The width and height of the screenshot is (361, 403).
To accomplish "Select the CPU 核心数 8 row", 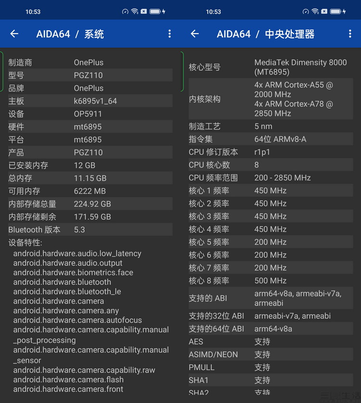I will pos(271,164).
